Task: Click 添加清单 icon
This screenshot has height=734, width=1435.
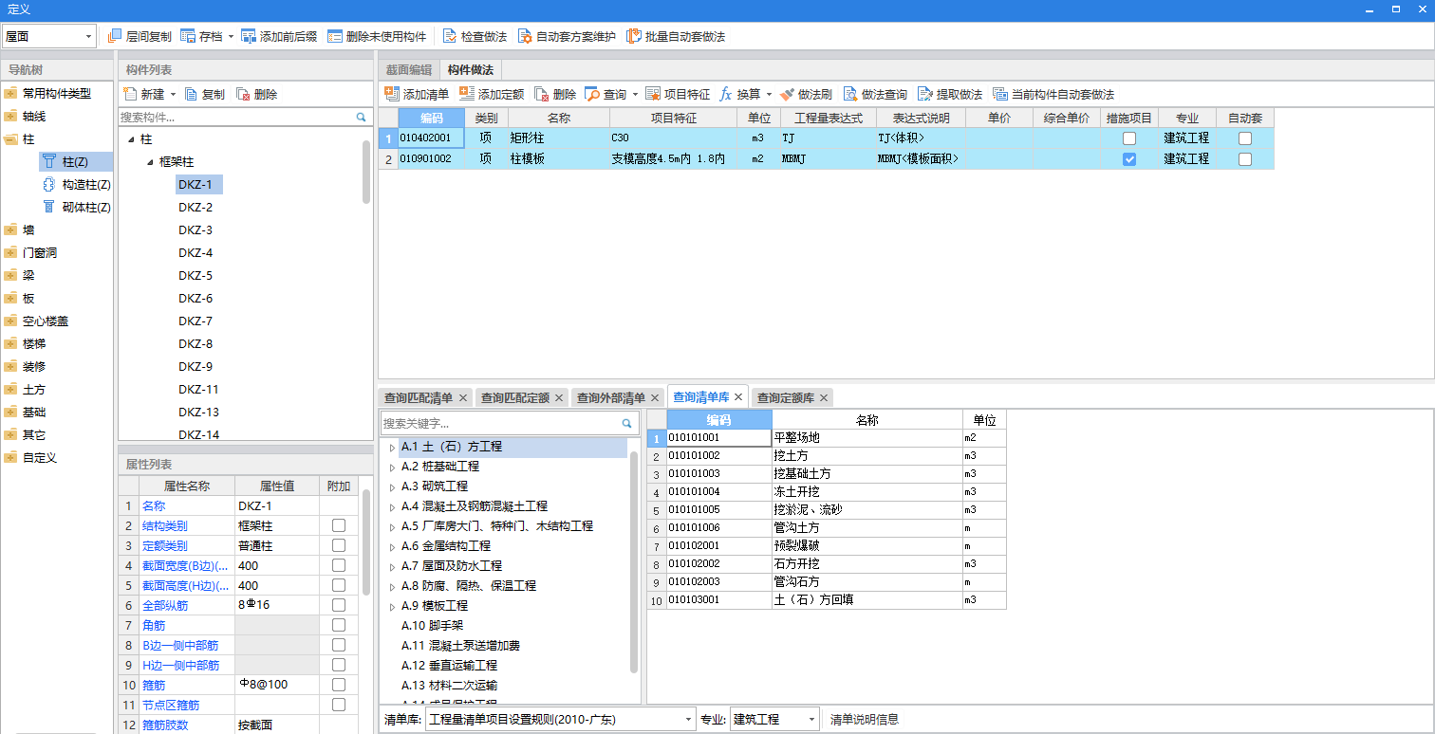Action: click(392, 94)
